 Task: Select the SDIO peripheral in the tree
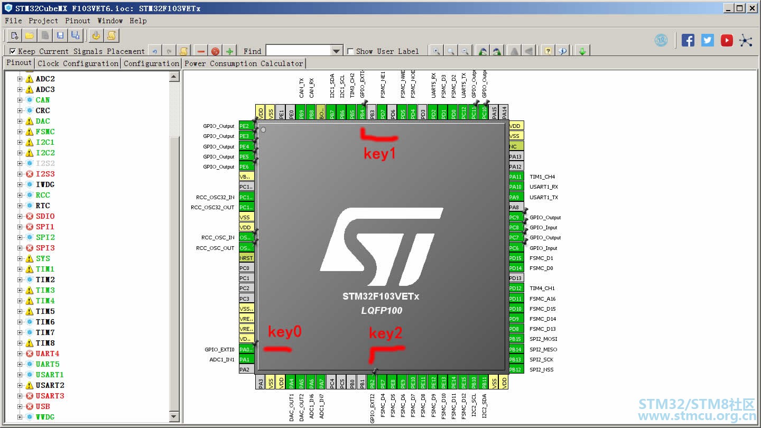click(x=45, y=216)
